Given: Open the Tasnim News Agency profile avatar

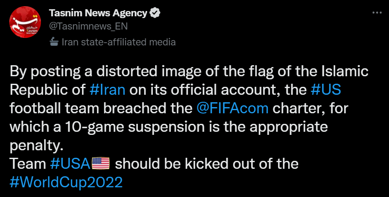Looking at the screenshot, I should point(25,22).
